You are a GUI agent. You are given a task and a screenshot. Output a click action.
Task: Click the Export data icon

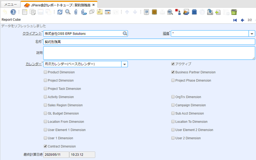coord(210,12)
